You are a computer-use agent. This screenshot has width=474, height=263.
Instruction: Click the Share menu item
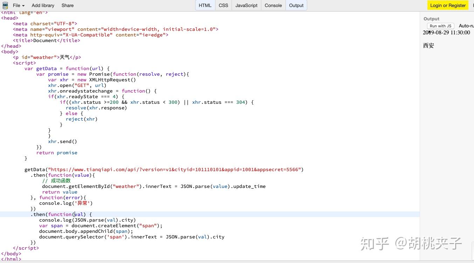click(x=67, y=5)
